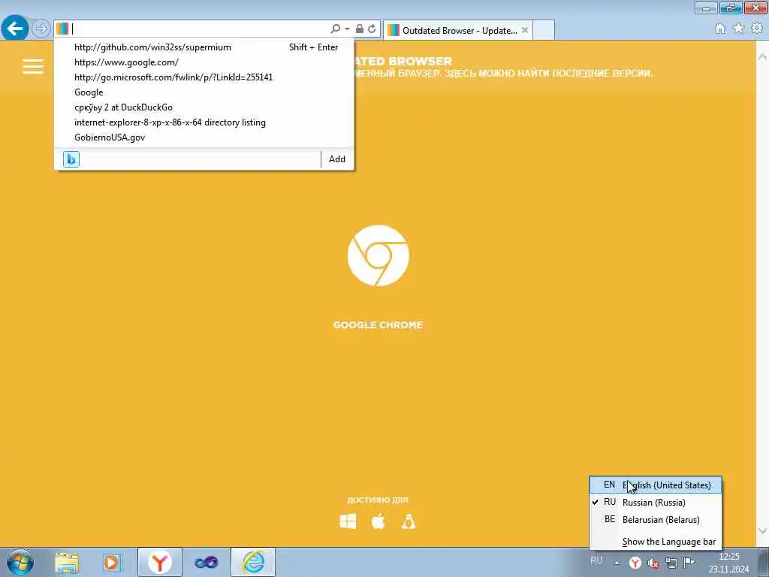Open the infinity-logo app on the taskbar
Image resolution: width=769 pixels, height=577 pixels.
[206, 562]
